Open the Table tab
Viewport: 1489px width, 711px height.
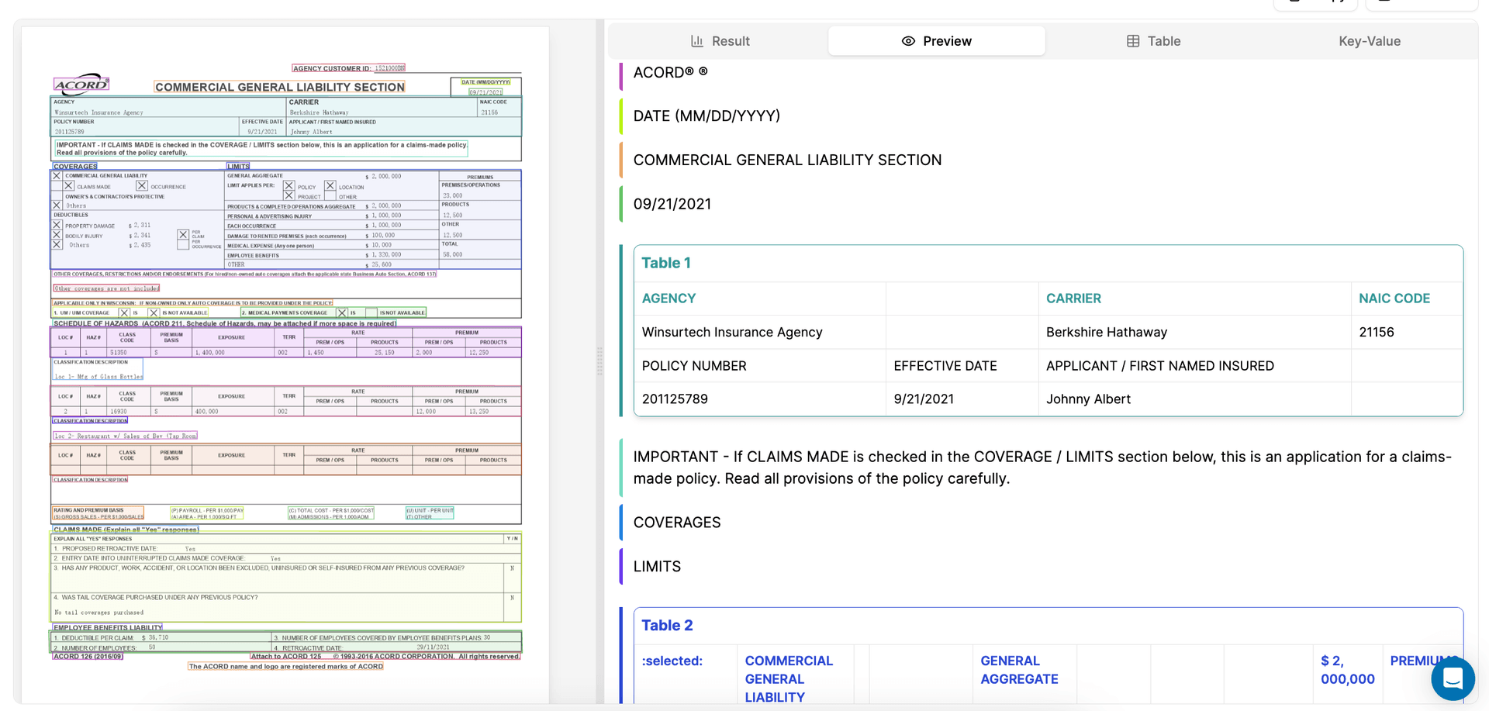click(x=1153, y=41)
